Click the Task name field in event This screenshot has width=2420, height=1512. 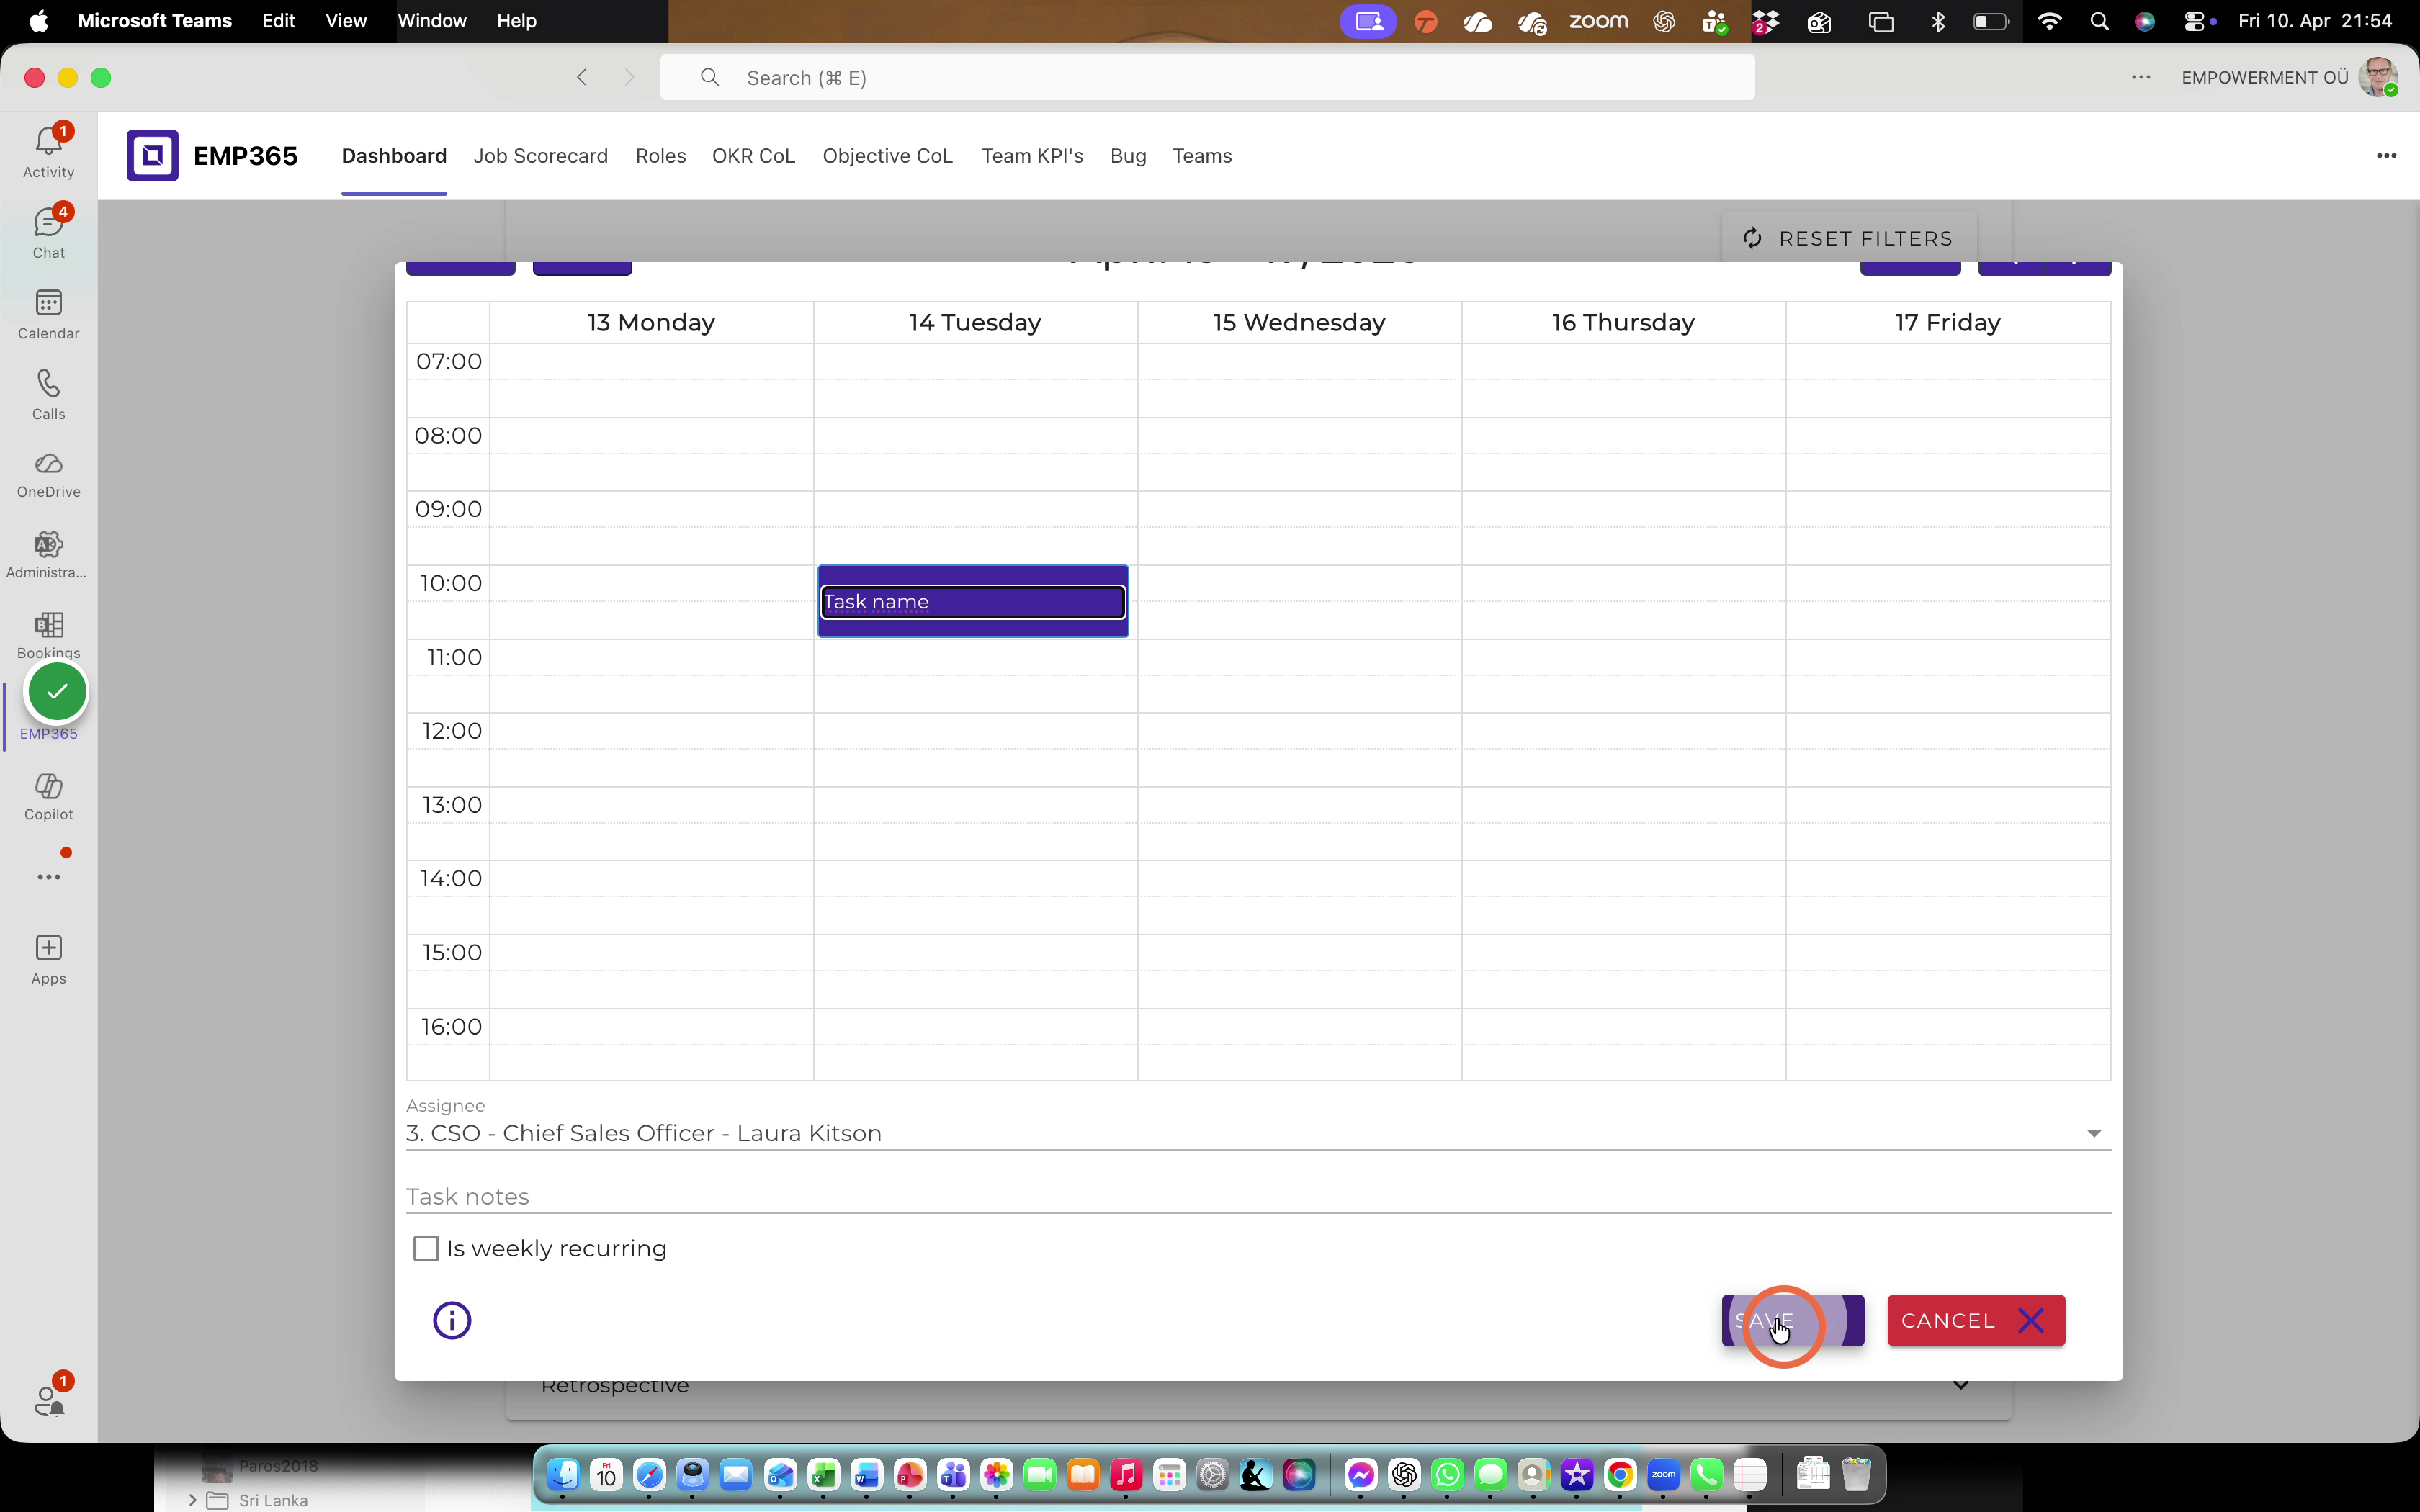click(973, 602)
